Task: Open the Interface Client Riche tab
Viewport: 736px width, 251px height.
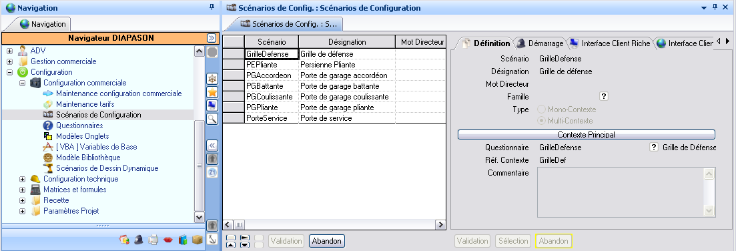Action: [610, 43]
